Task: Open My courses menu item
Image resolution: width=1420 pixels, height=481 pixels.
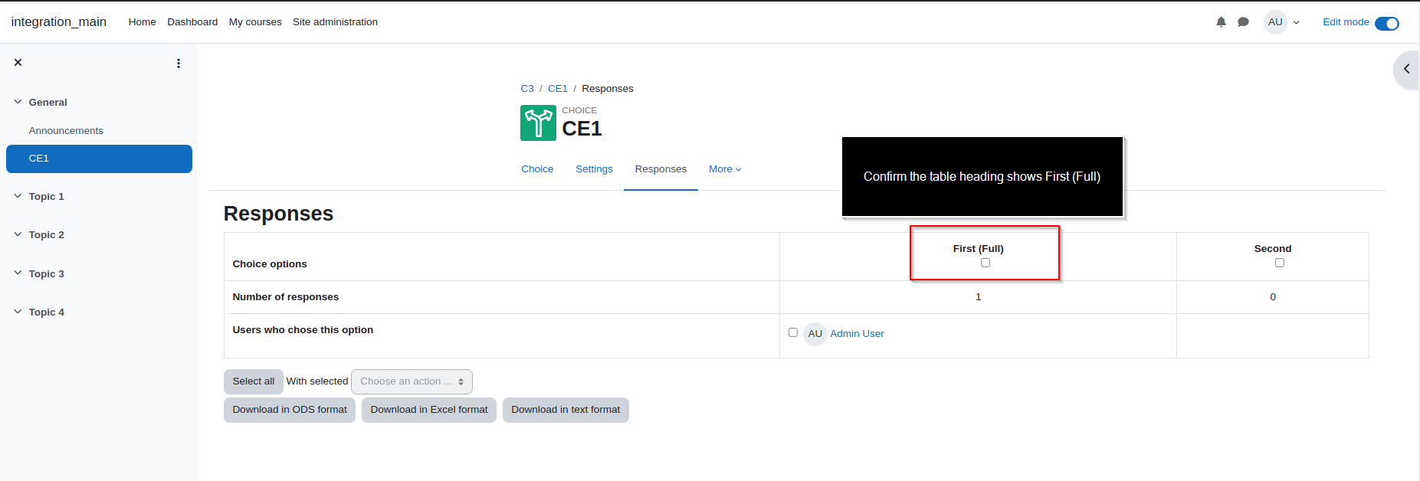Action: (x=255, y=22)
